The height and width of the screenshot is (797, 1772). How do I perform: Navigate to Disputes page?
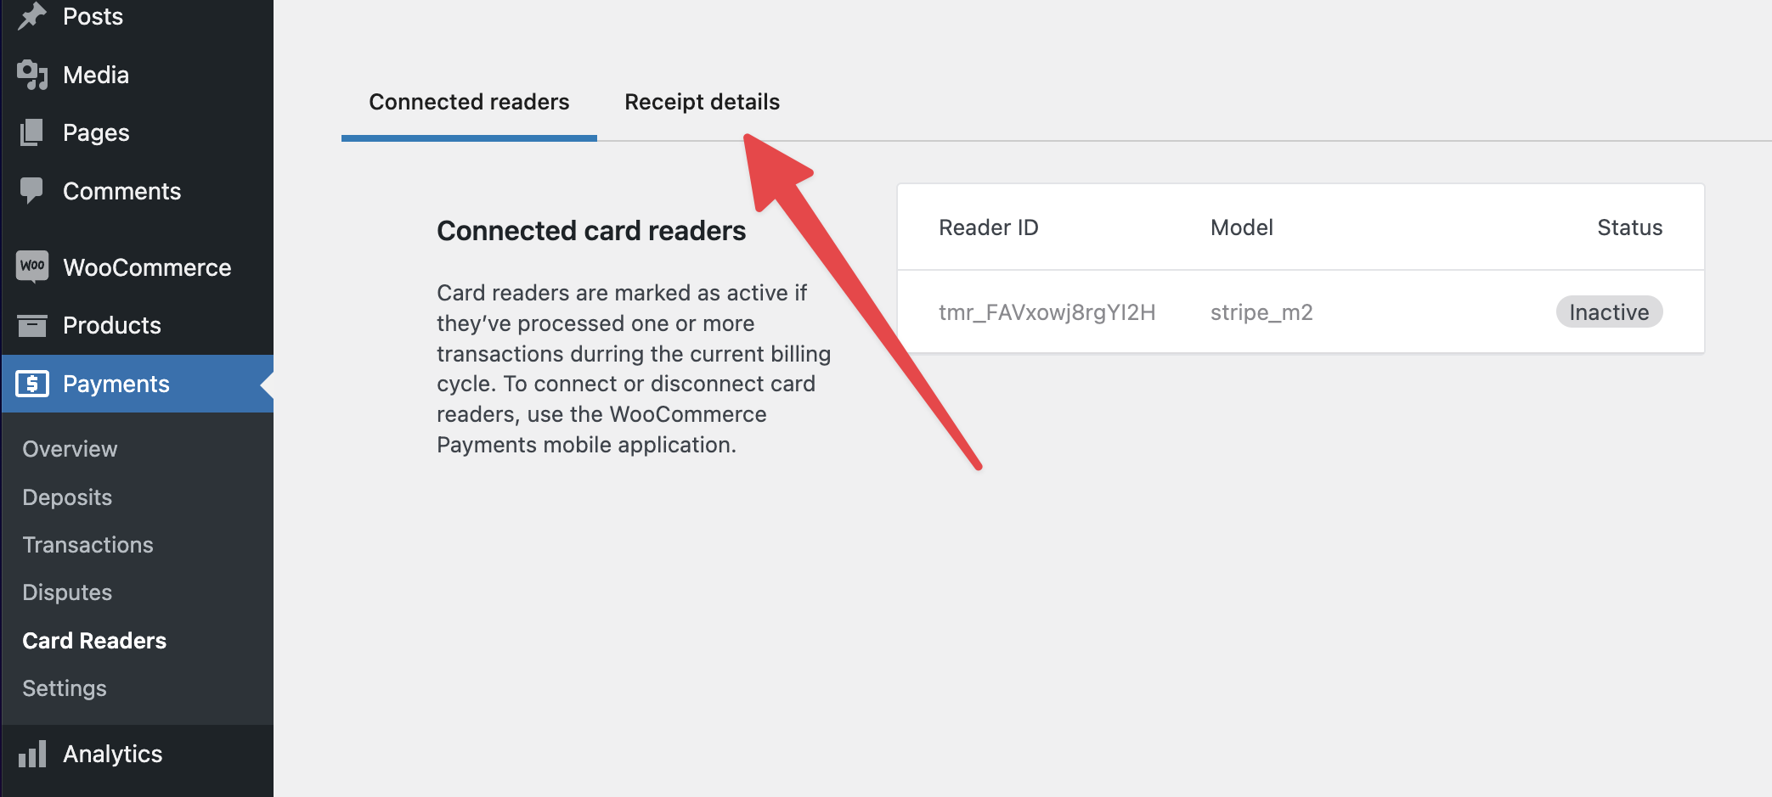coord(67,592)
